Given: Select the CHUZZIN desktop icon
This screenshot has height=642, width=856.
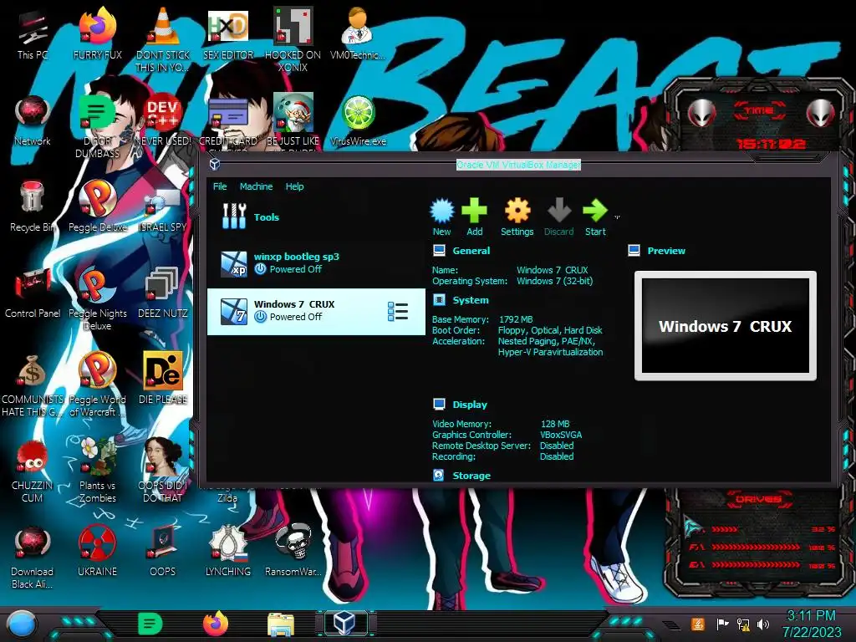Looking at the screenshot, I should [33, 471].
